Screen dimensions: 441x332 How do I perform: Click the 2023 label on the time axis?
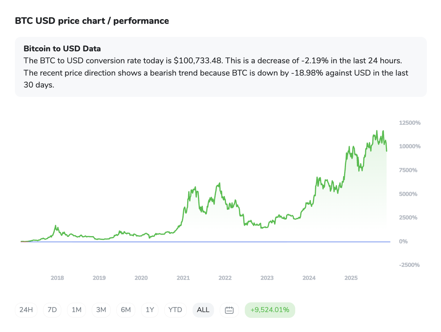point(267,278)
